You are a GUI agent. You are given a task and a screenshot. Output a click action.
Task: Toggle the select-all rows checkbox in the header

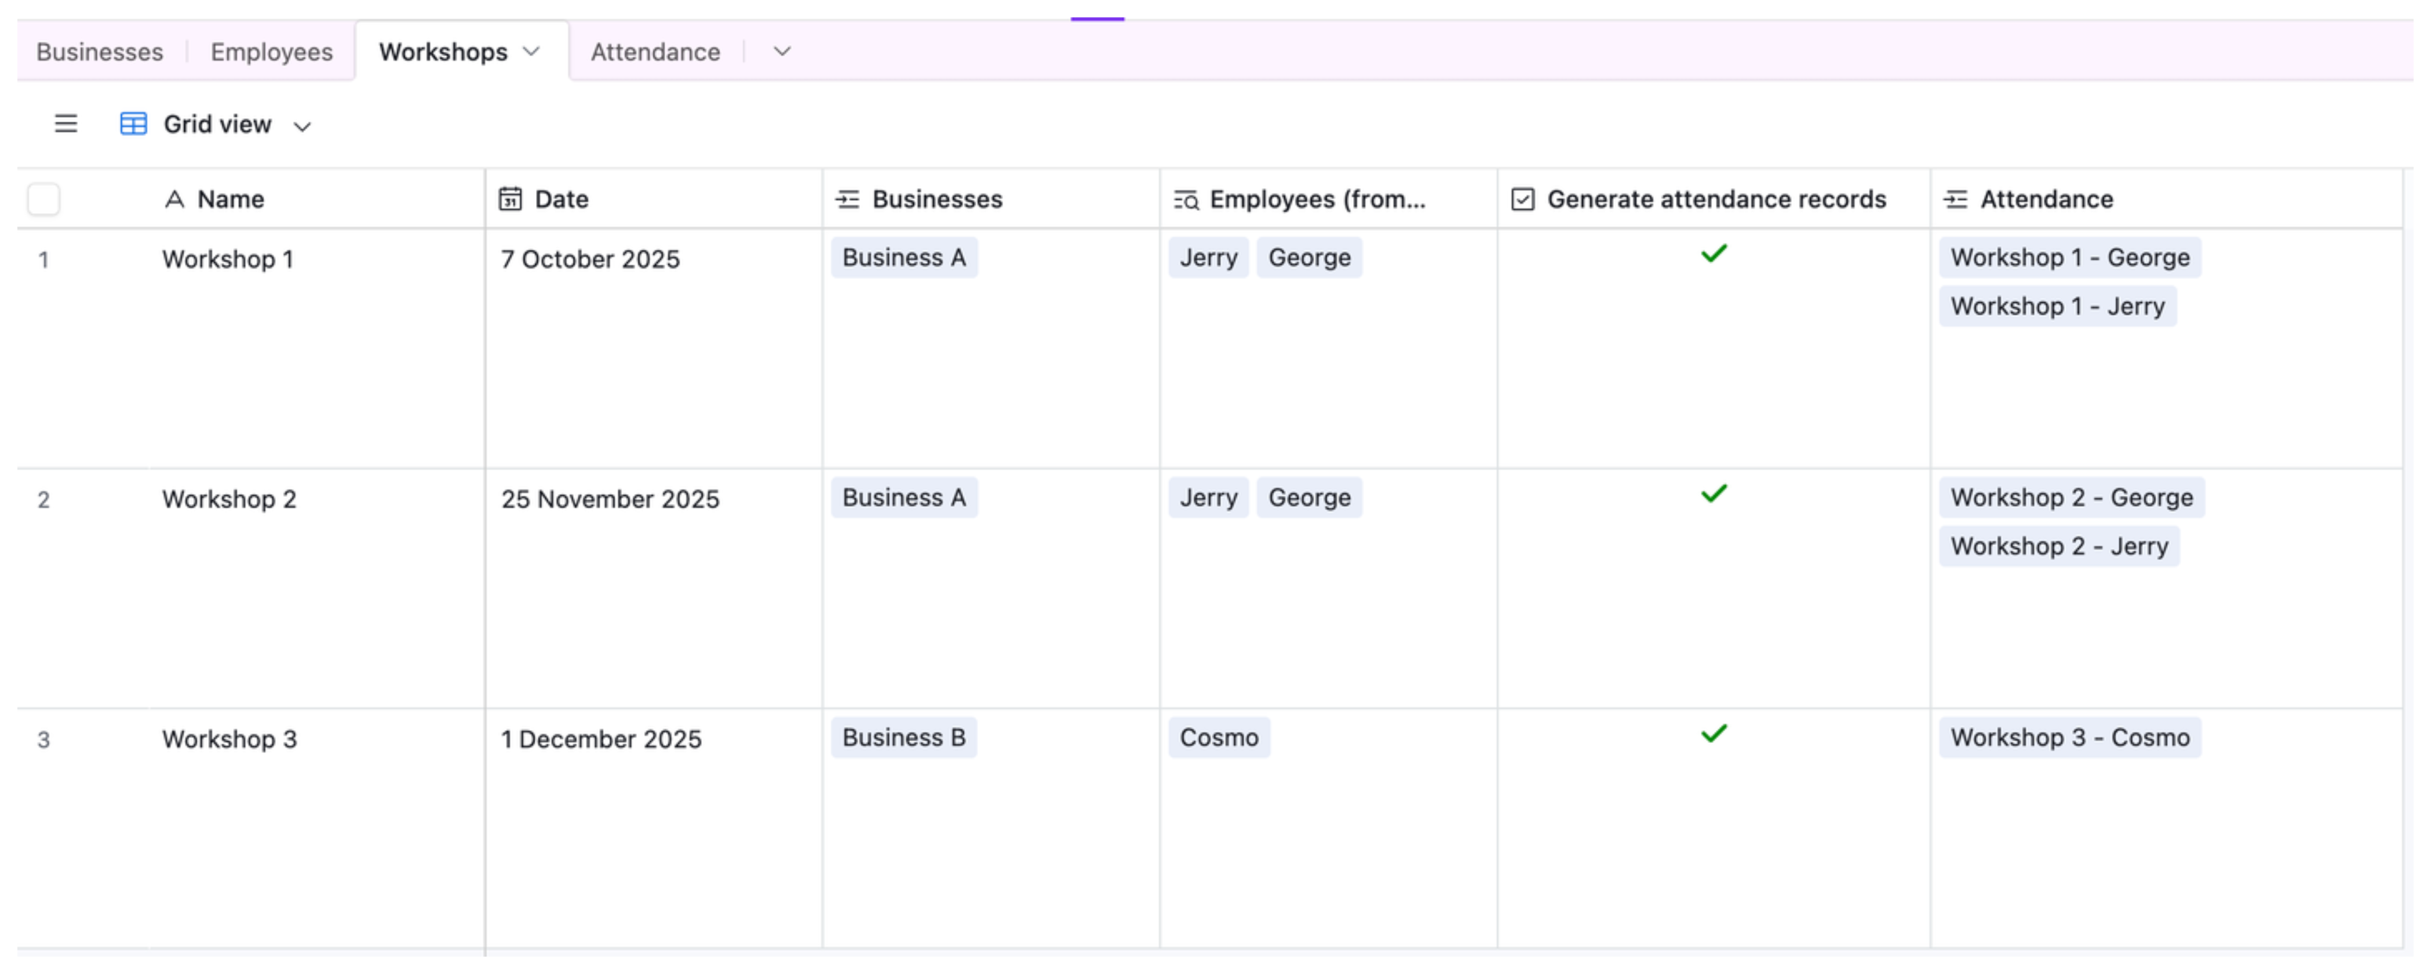(x=43, y=199)
